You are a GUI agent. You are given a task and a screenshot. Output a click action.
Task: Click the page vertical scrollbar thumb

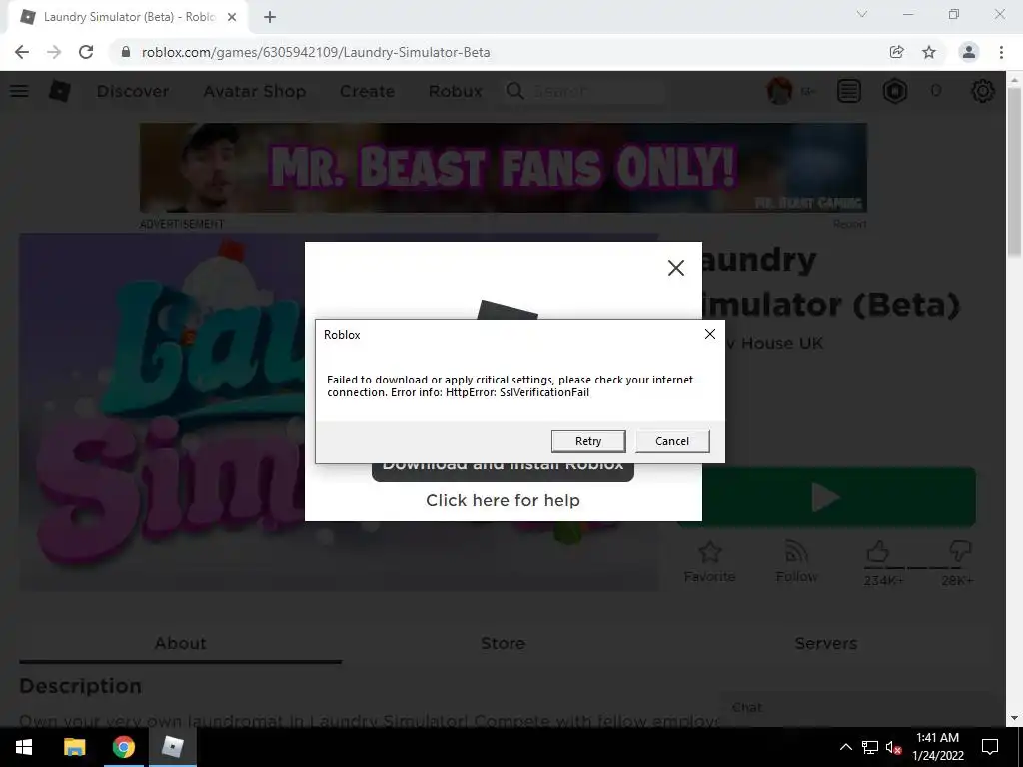tap(1015, 171)
